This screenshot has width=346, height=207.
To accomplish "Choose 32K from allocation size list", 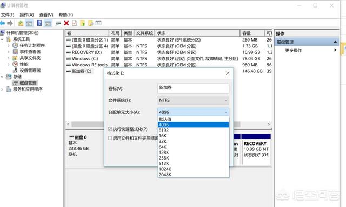I will [194, 141].
